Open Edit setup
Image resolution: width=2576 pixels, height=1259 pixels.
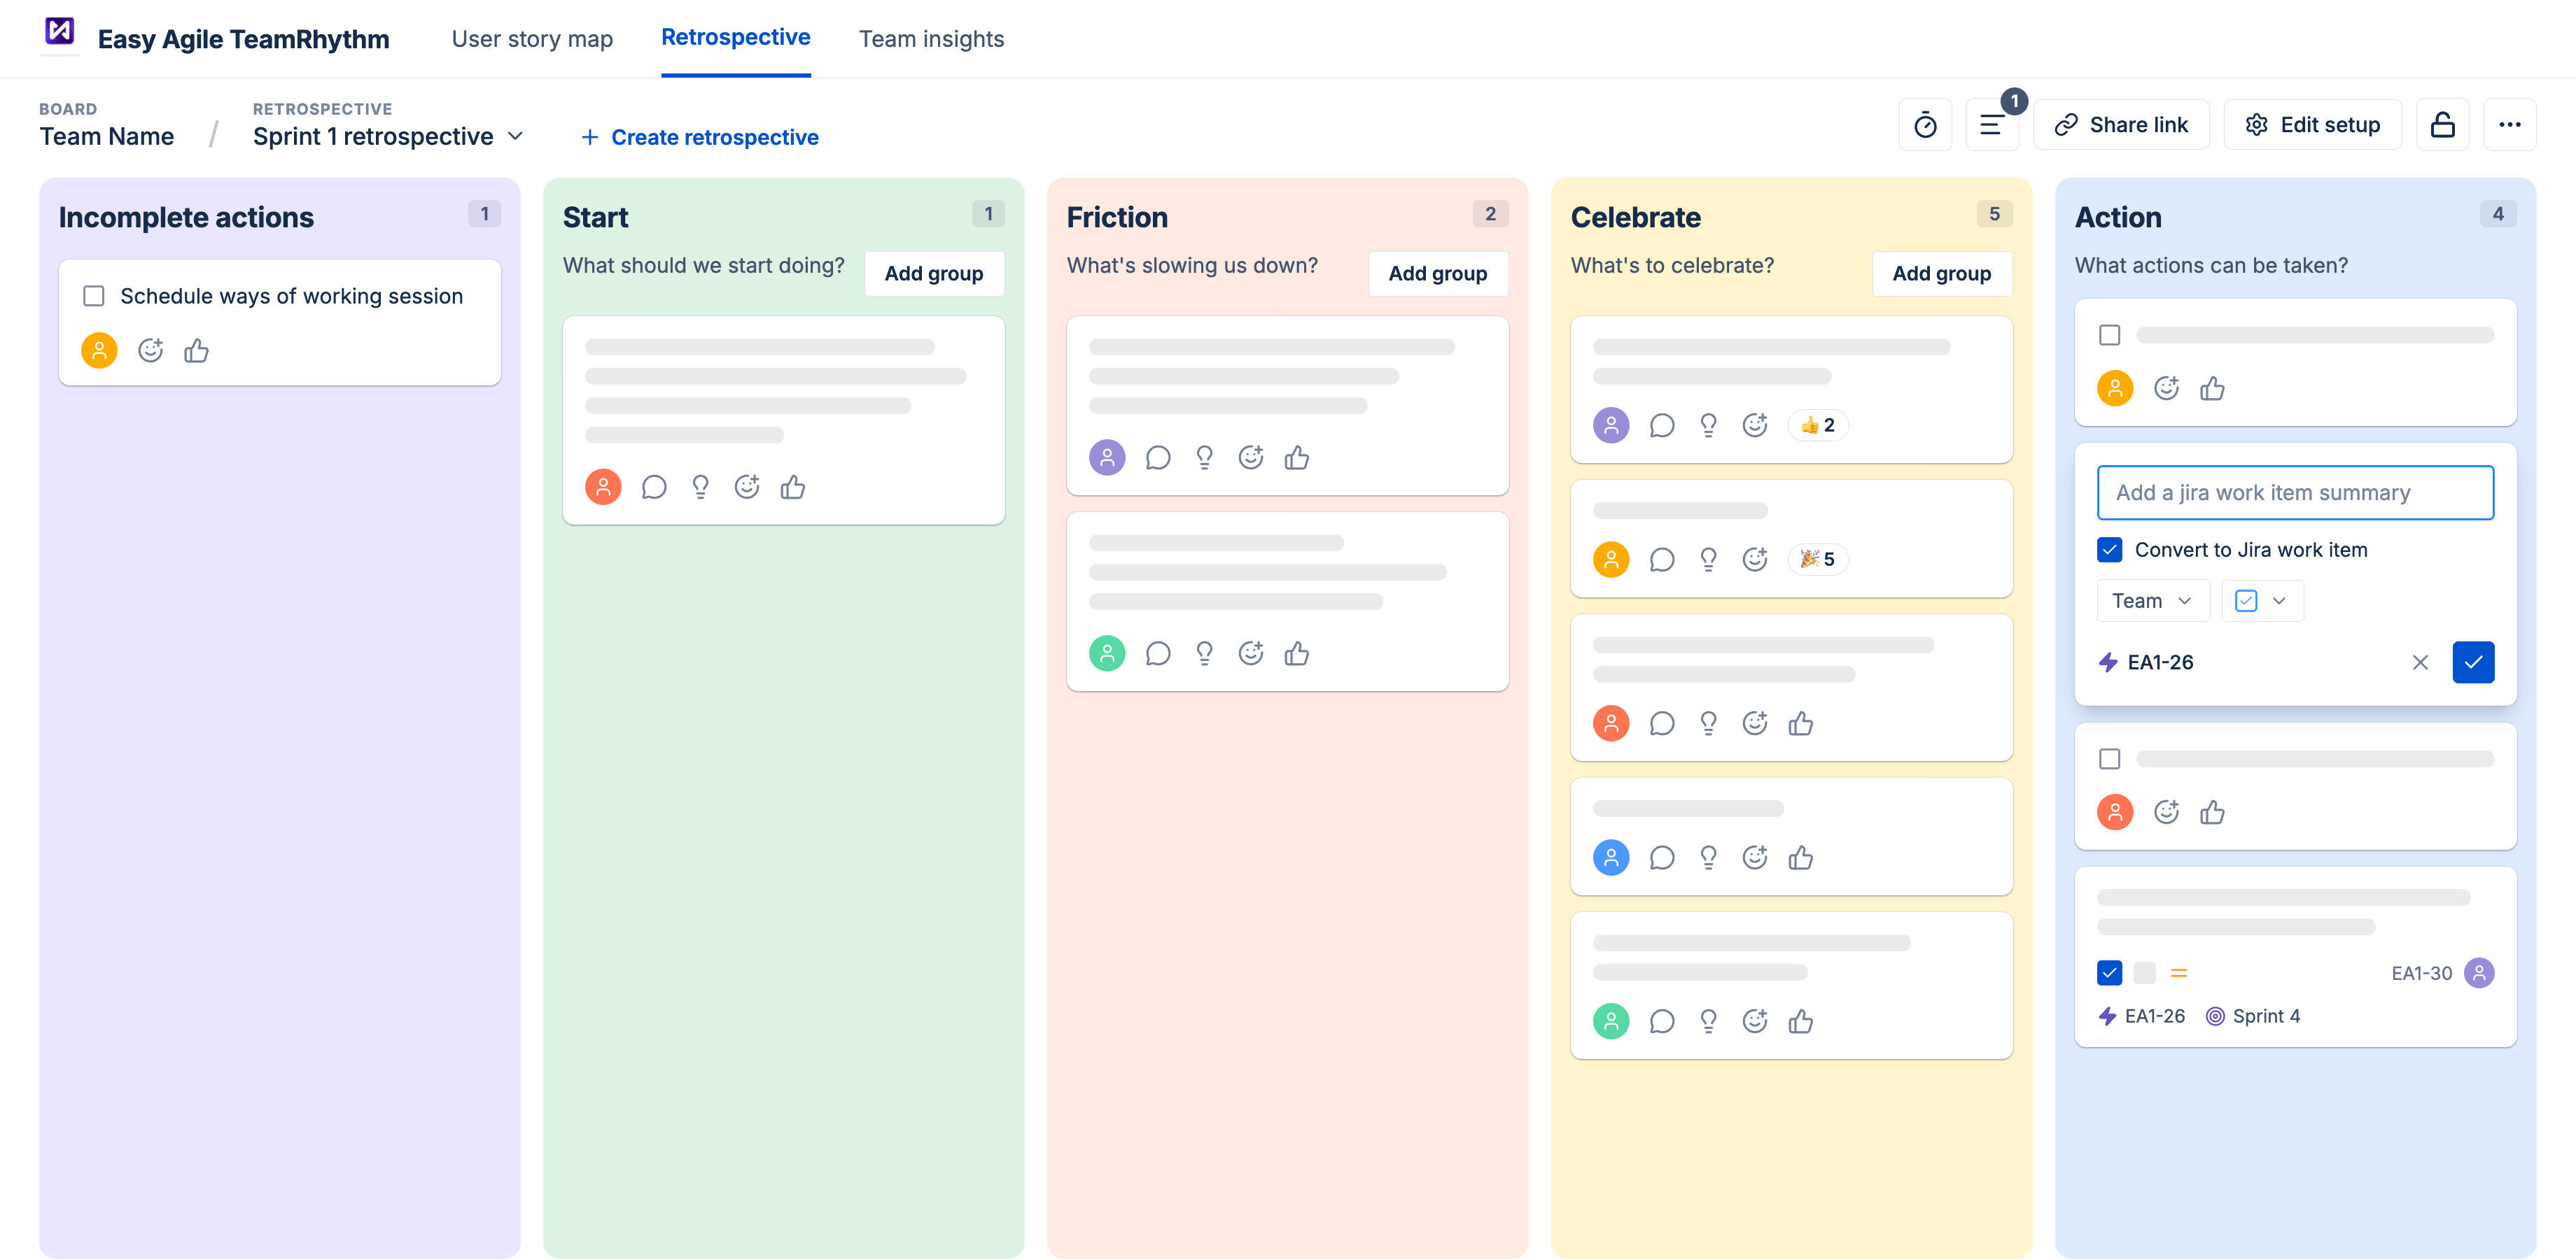click(2312, 125)
